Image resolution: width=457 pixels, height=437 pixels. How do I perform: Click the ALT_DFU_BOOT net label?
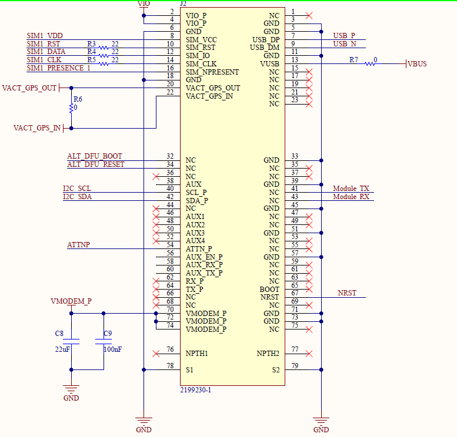[95, 156]
